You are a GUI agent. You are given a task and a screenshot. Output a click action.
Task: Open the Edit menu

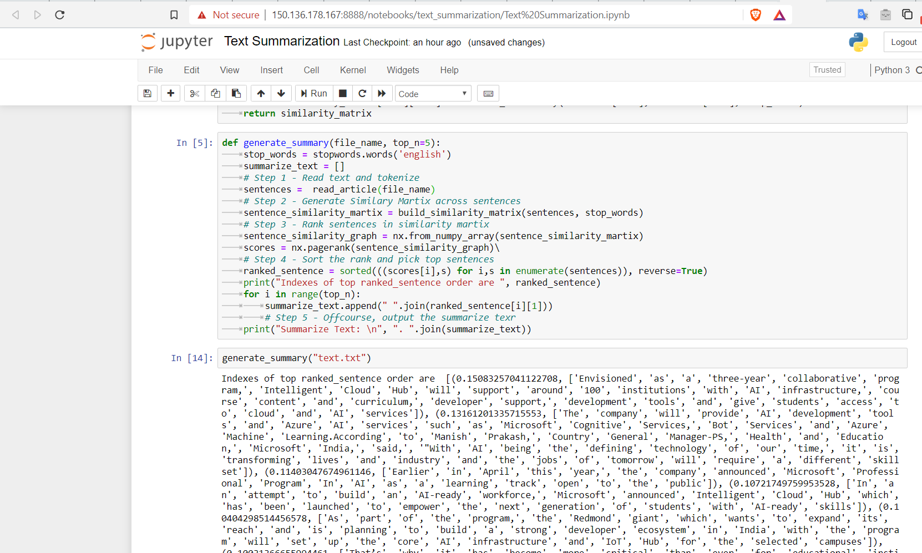(x=191, y=70)
